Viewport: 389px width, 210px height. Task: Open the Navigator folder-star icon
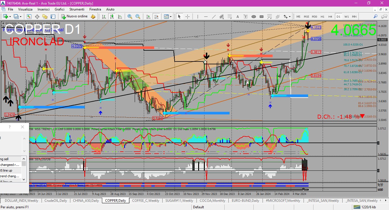(x=45, y=17)
